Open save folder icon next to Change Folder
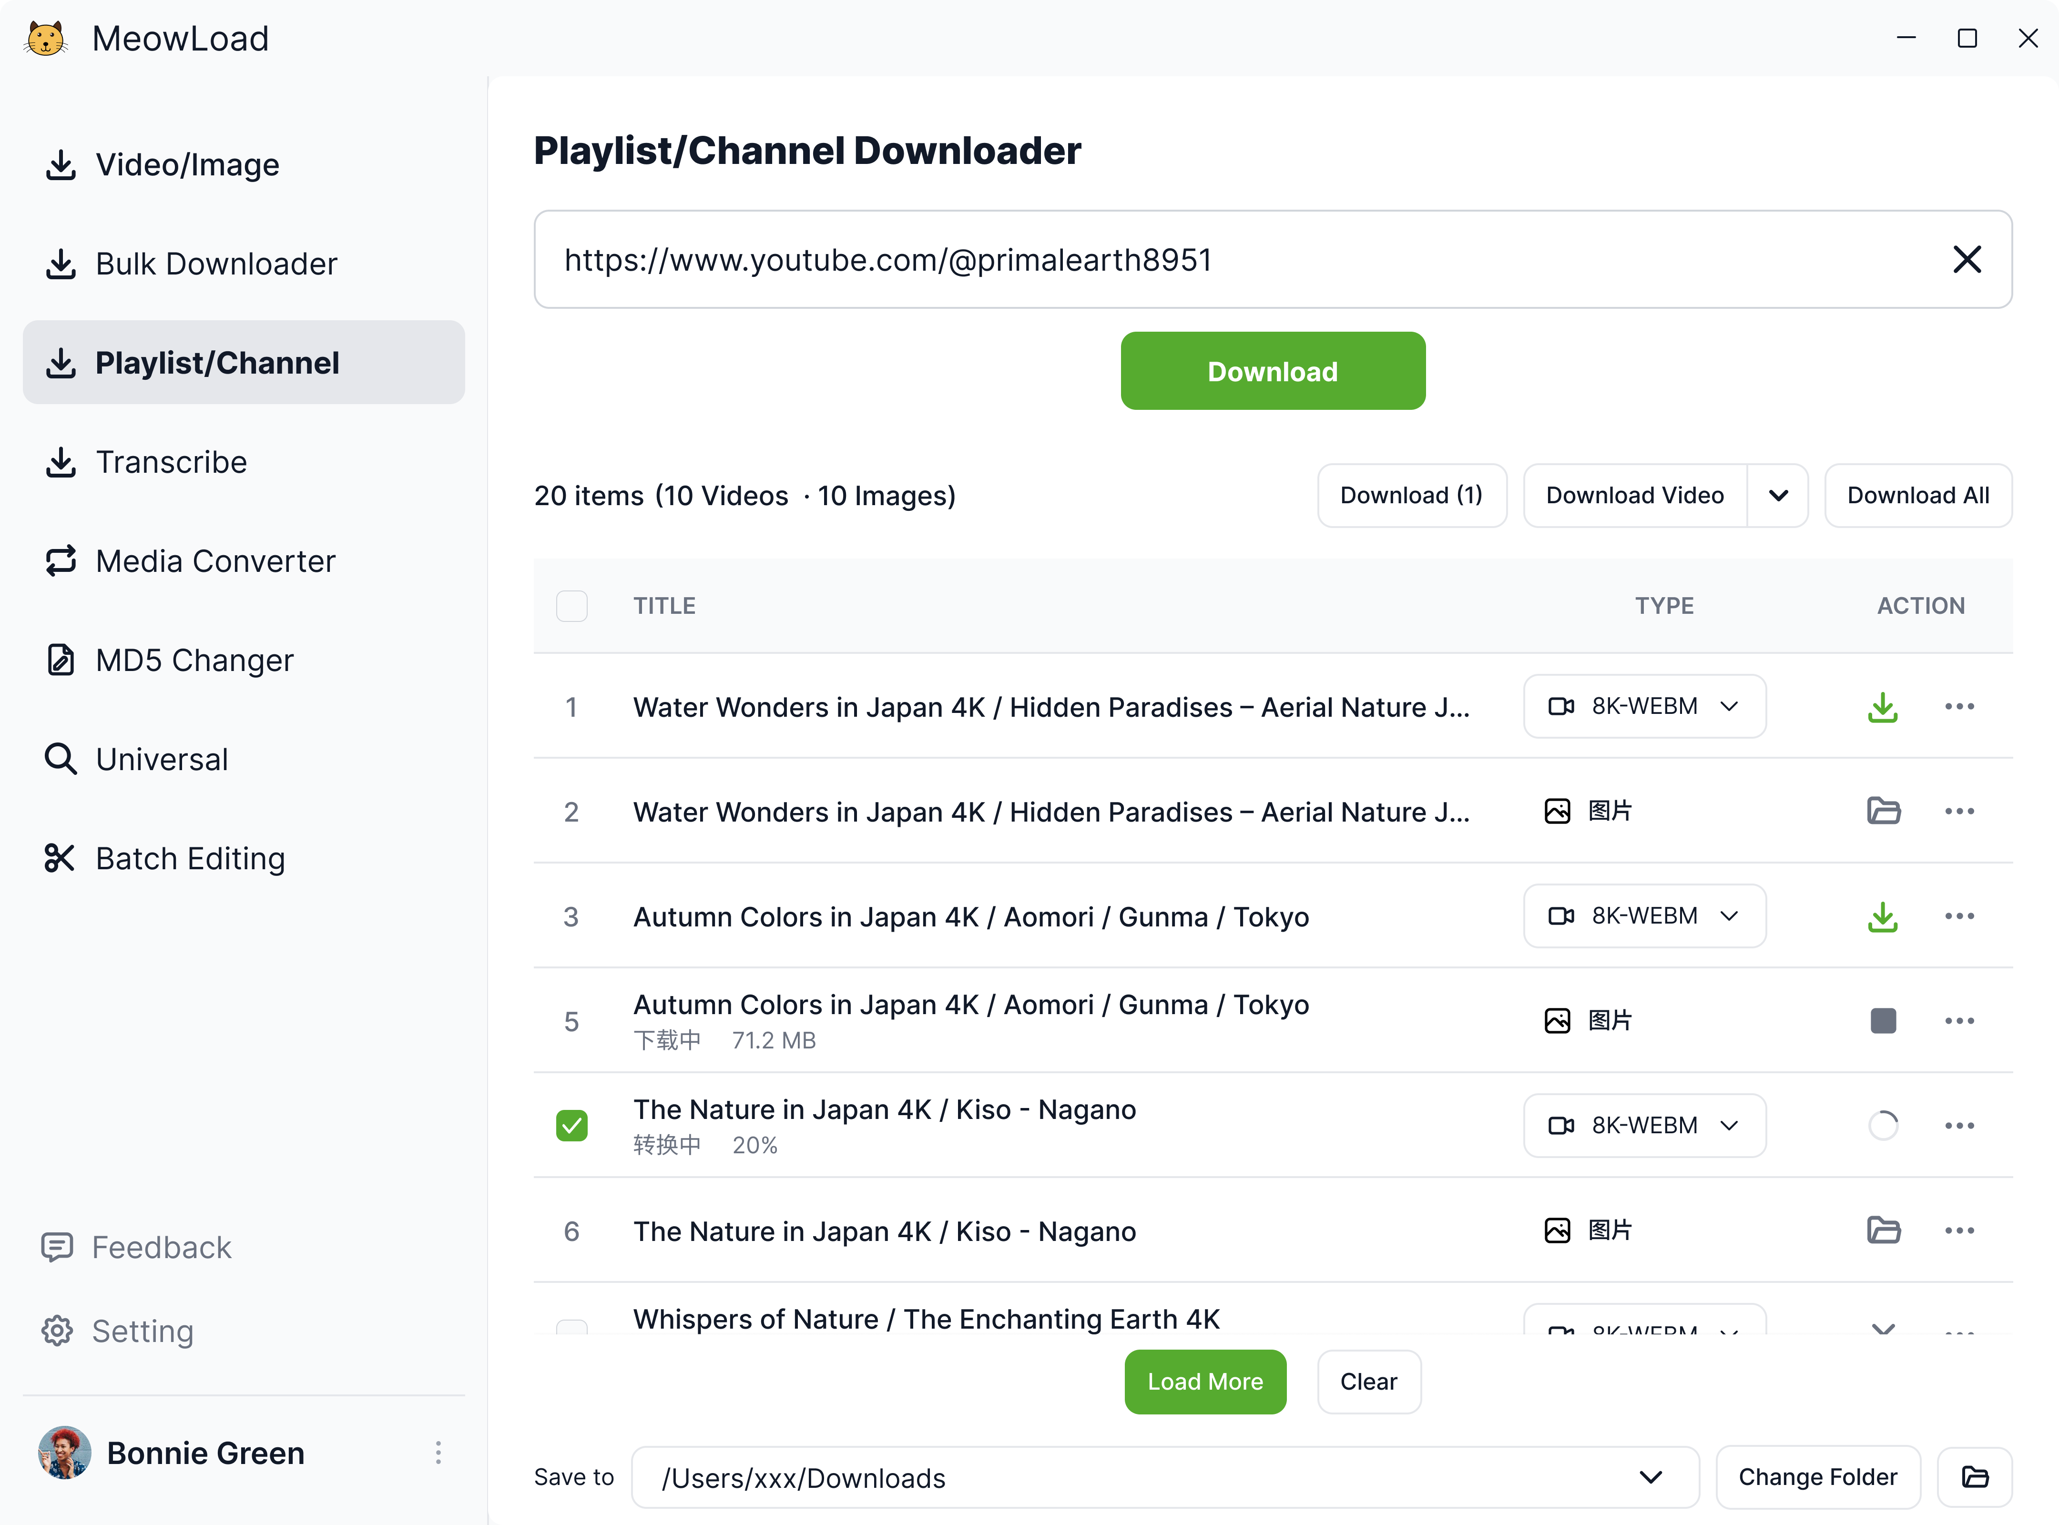The width and height of the screenshot is (2059, 1525). point(1974,1477)
